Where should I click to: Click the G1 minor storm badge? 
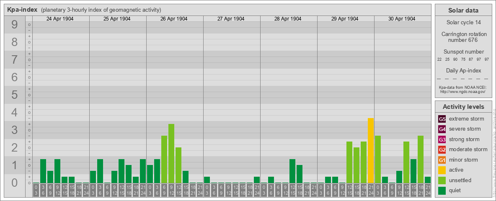[x=442, y=160]
